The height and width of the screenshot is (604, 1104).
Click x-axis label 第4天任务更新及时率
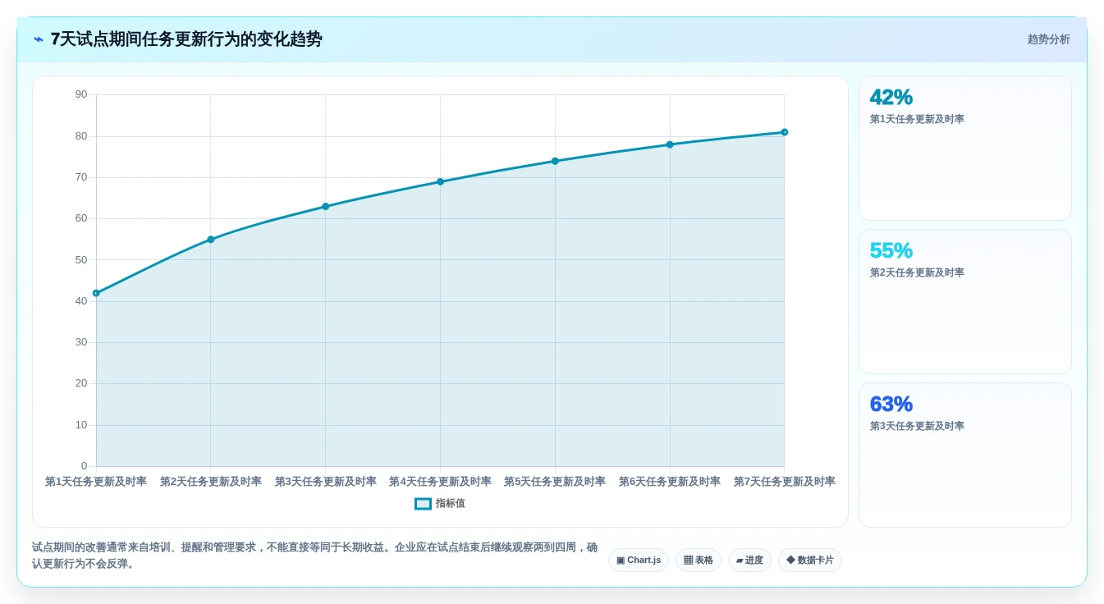coord(440,482)
